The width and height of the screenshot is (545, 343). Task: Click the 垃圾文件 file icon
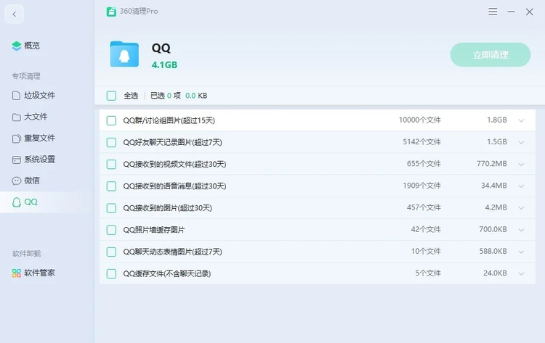16,96
